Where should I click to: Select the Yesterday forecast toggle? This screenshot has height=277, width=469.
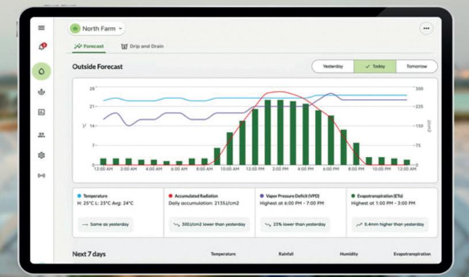[x=333, y=67]
